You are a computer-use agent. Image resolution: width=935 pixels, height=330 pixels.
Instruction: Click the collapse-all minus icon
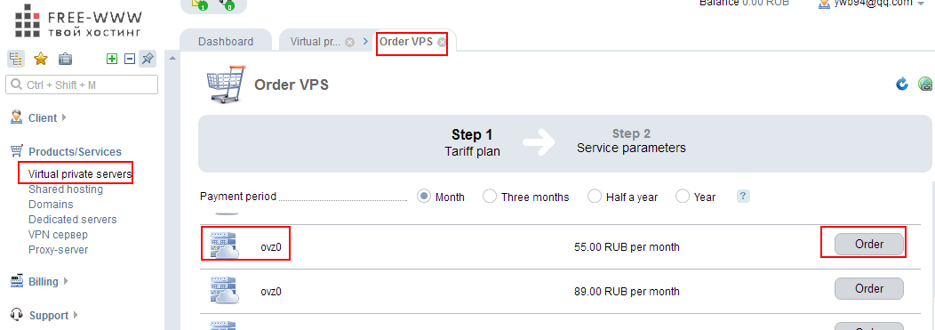click(130, 59)
